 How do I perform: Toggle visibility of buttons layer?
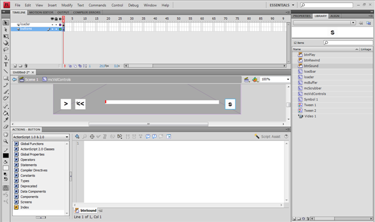tap(53, 29)
